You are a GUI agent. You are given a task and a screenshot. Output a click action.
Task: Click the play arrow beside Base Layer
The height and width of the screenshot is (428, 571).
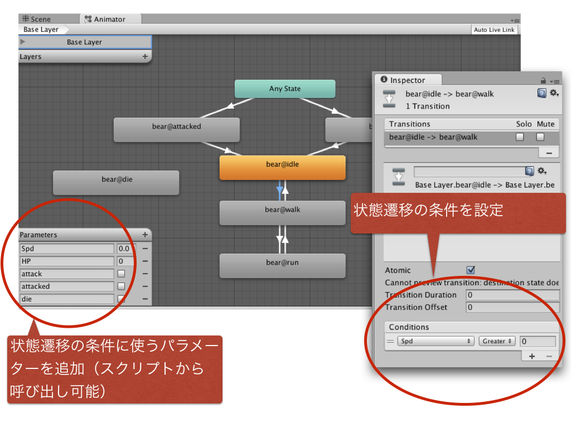(23, 42)
